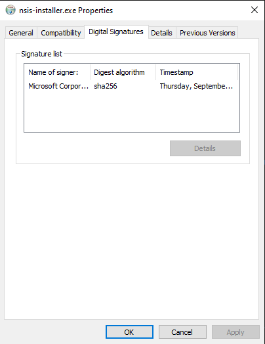This screenshot has height=344, width=265.
Task: Click the nsis-installer.exe icon in title bar
Action: coord(10,10)
